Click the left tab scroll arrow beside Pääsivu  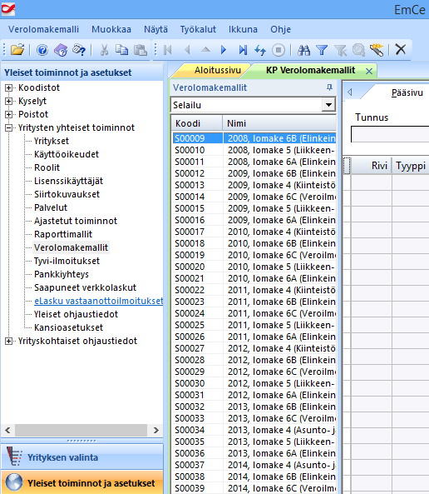350,92
